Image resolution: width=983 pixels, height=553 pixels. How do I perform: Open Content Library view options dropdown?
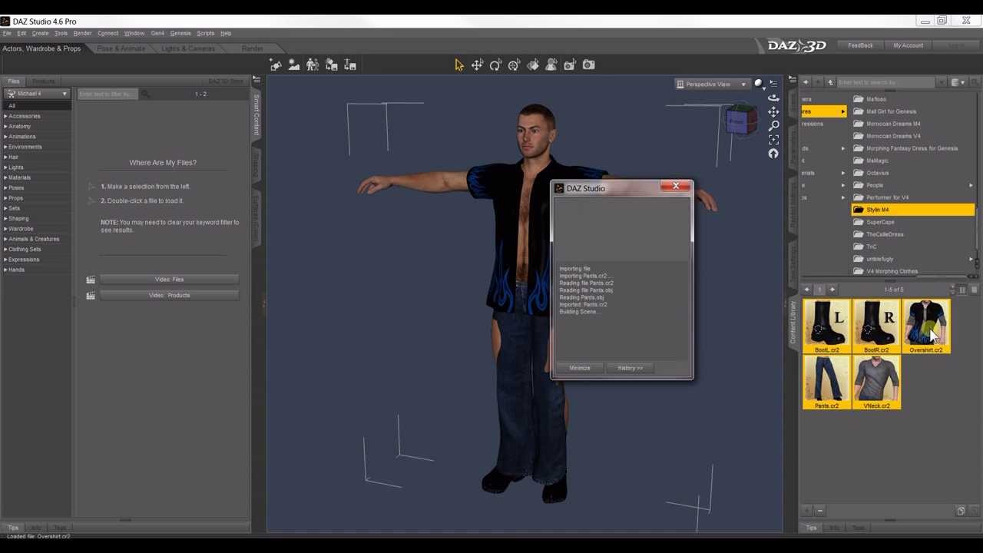tap(958, 82)
